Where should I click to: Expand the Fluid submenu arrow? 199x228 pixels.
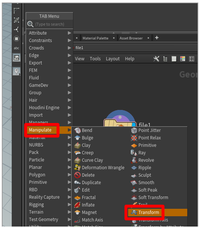click(x=70, y=78)
